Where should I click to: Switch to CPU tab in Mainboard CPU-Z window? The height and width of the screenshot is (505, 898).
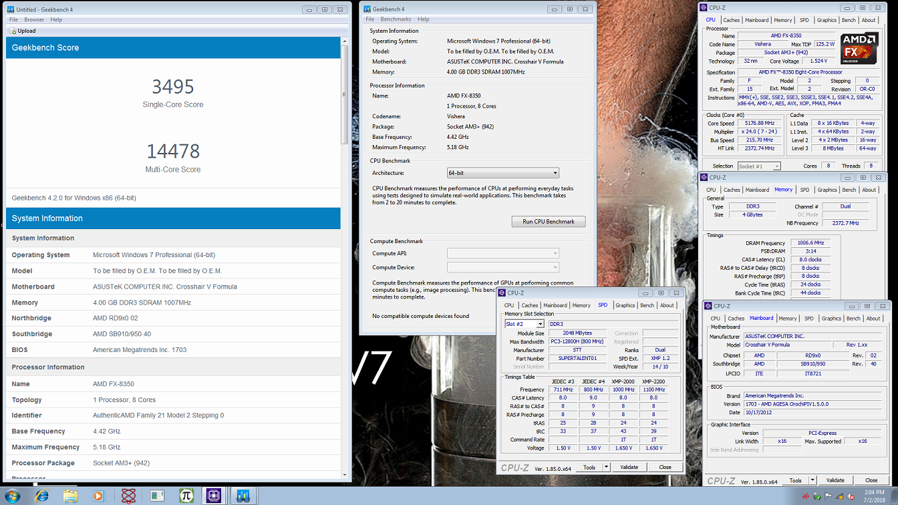(716, 319)
